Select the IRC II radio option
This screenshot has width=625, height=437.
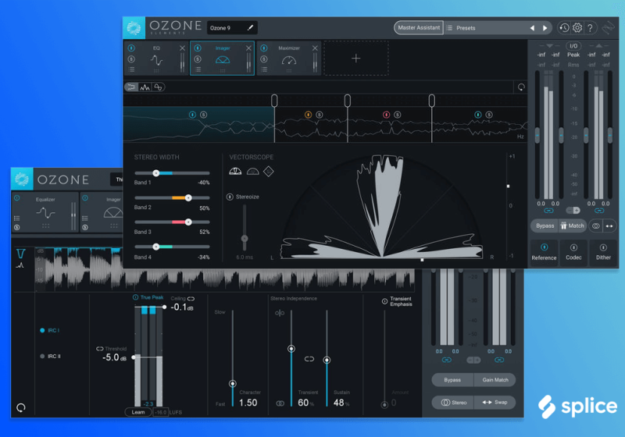click(42, 356)
